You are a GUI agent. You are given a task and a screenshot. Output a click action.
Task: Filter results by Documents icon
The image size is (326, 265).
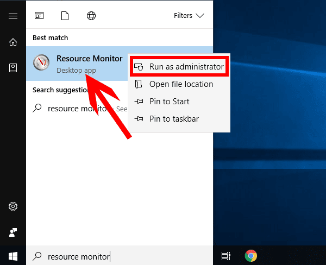(x=65, y=16)
